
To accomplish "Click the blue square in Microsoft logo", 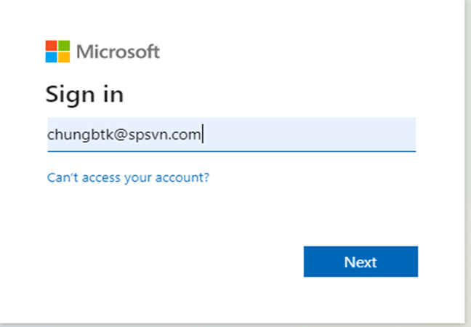I will [52, 57].
